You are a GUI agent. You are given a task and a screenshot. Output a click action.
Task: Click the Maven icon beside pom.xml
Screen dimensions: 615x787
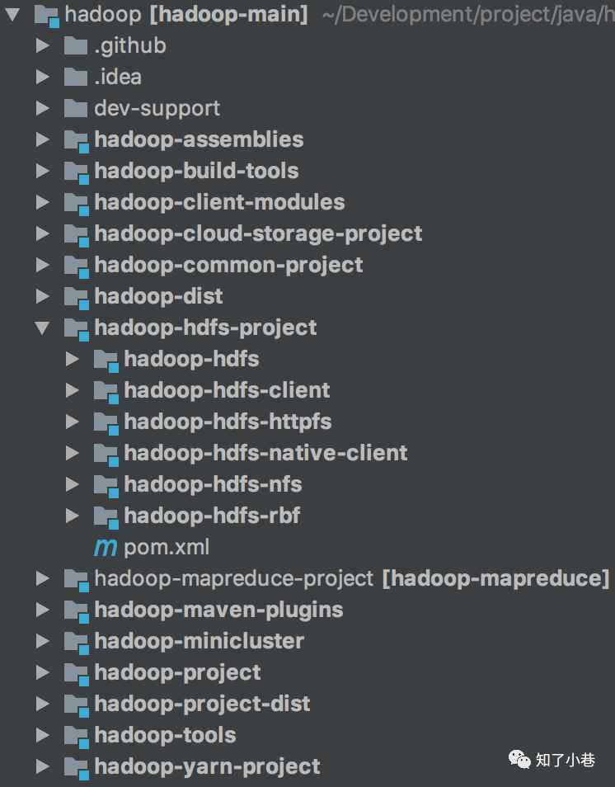click(x=106, y=547)
